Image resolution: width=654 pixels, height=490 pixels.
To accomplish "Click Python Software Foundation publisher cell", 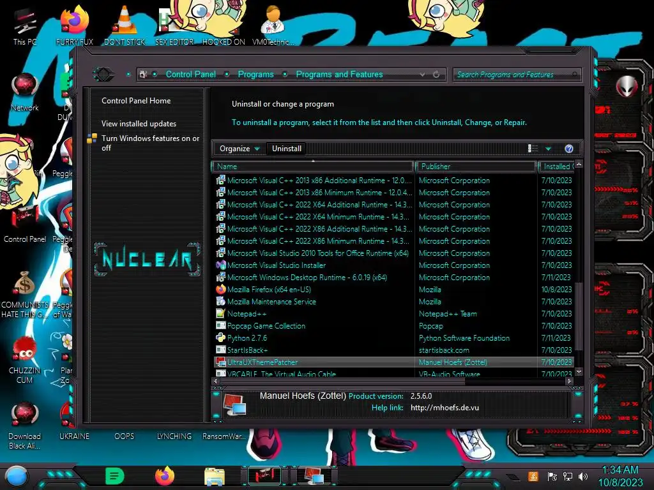I will pos(464,338).
